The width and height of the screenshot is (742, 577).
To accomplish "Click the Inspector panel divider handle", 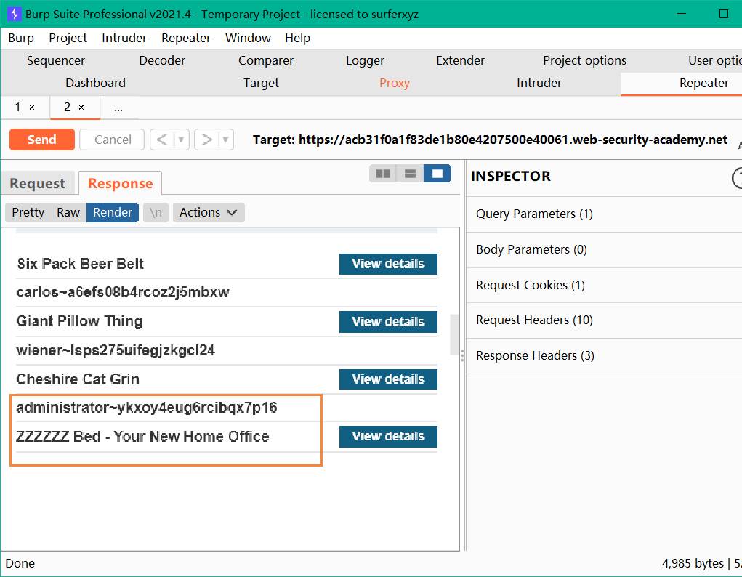I will [462, 355].
